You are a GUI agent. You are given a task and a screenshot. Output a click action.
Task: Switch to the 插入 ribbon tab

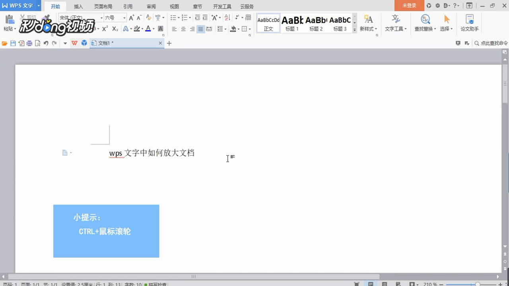coord(77,6)
